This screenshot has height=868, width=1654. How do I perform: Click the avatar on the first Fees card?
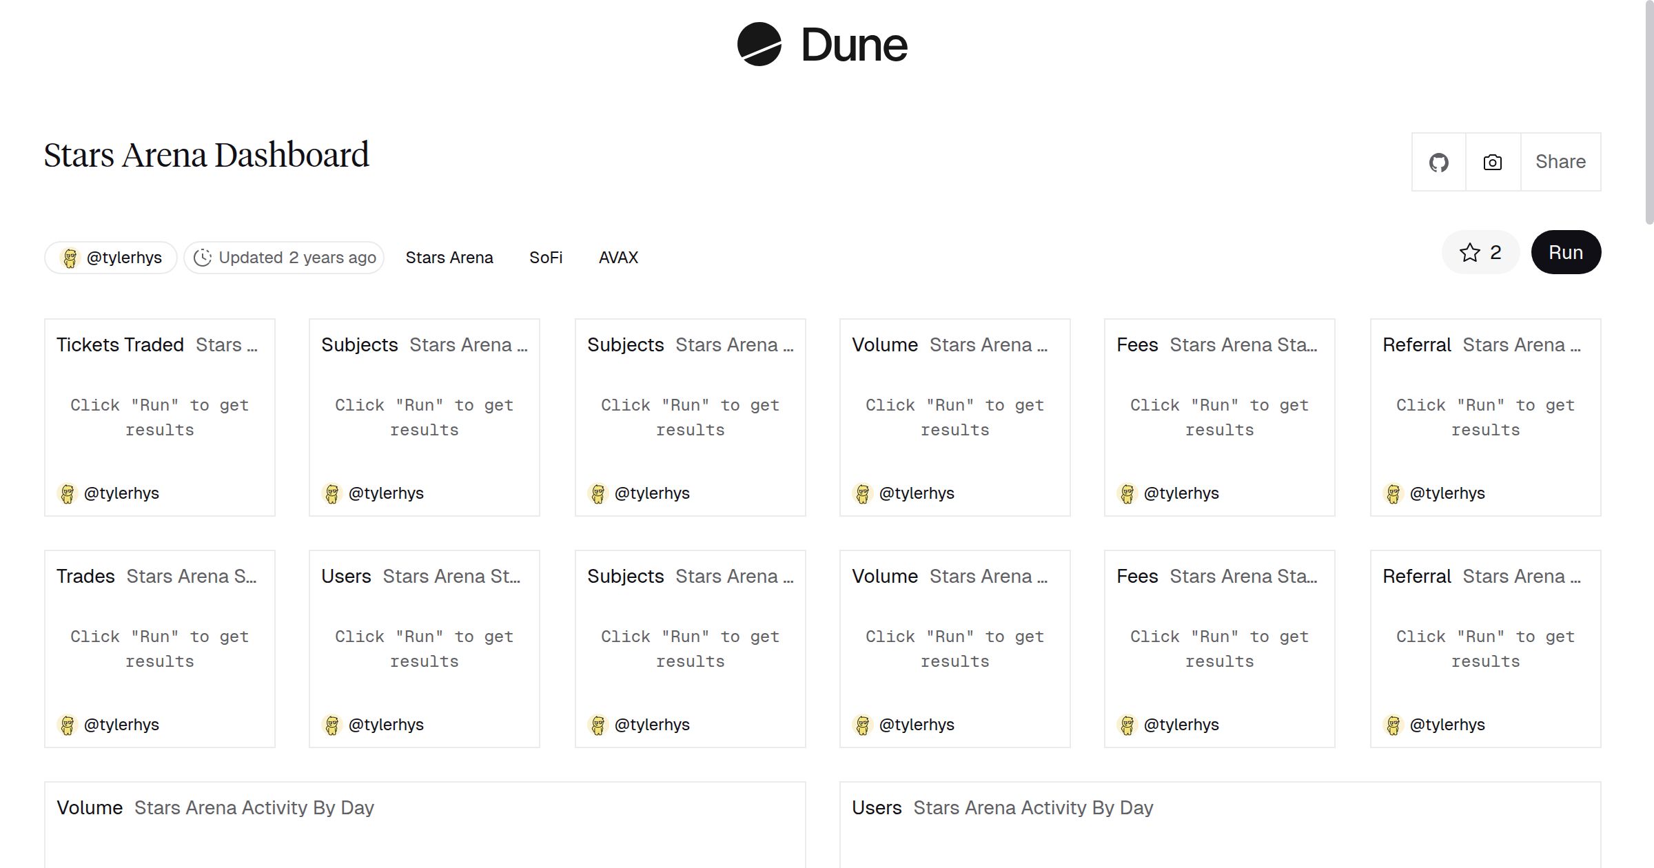click(x=1127, y=493)
